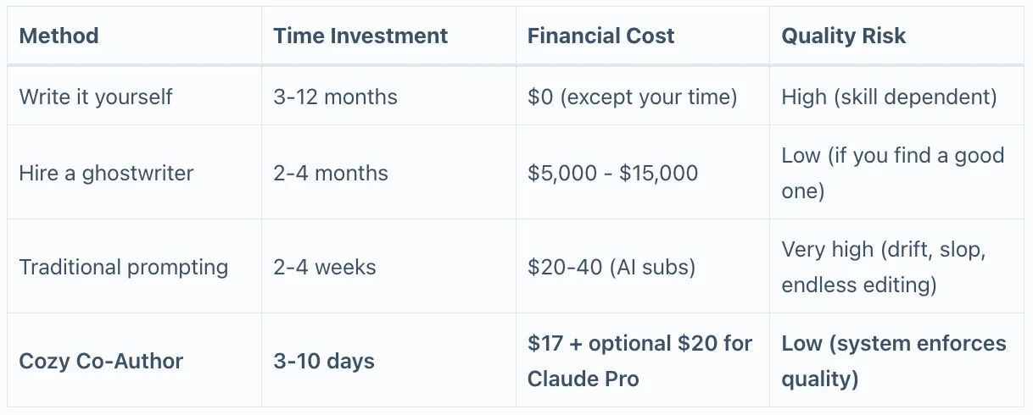Select 'Low (system enforces quality)' cell
The image size is (1033, 415).
pos(897,361)
